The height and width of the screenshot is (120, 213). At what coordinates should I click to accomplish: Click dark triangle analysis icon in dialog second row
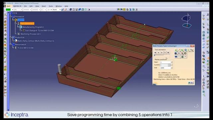point(186,53)
